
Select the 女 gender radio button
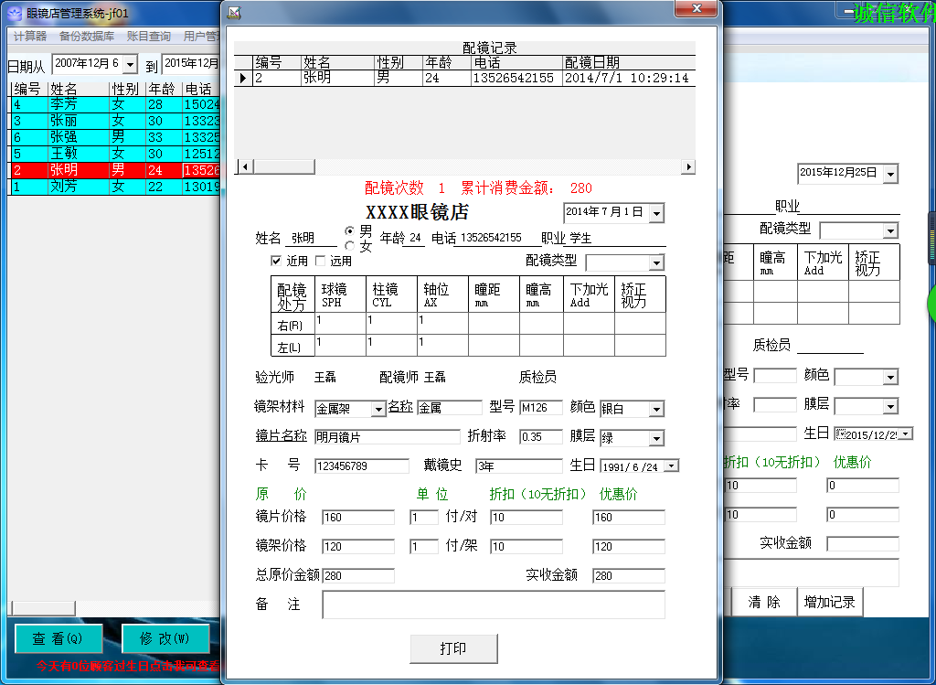[x=350, y=245]
